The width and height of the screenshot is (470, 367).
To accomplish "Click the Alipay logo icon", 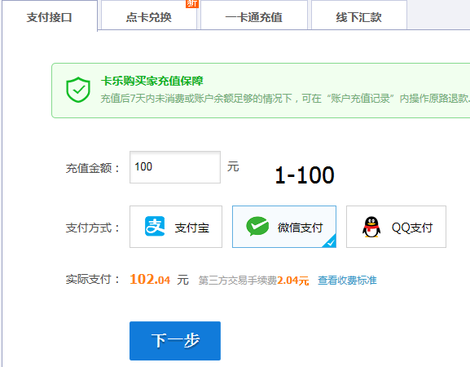I will 155,226.
